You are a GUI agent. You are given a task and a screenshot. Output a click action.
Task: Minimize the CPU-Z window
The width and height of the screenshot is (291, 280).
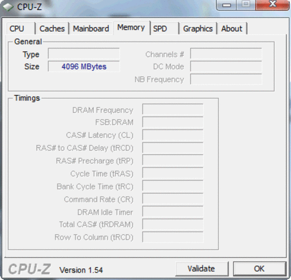[x=226, y=5]
